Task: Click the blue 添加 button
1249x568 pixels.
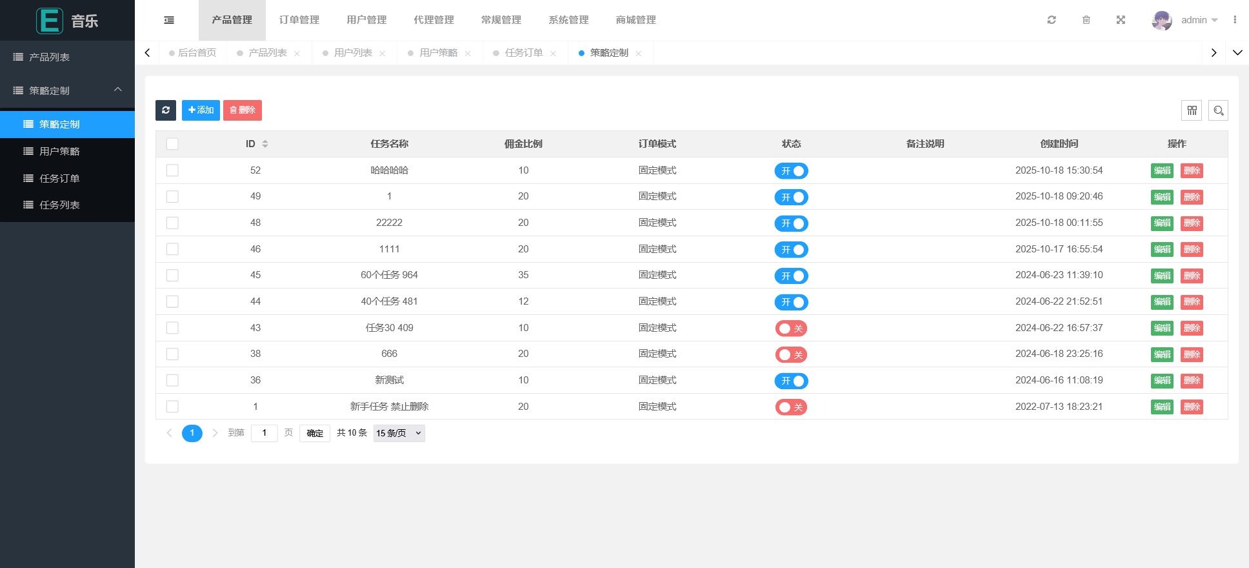Action: (201, 110)
